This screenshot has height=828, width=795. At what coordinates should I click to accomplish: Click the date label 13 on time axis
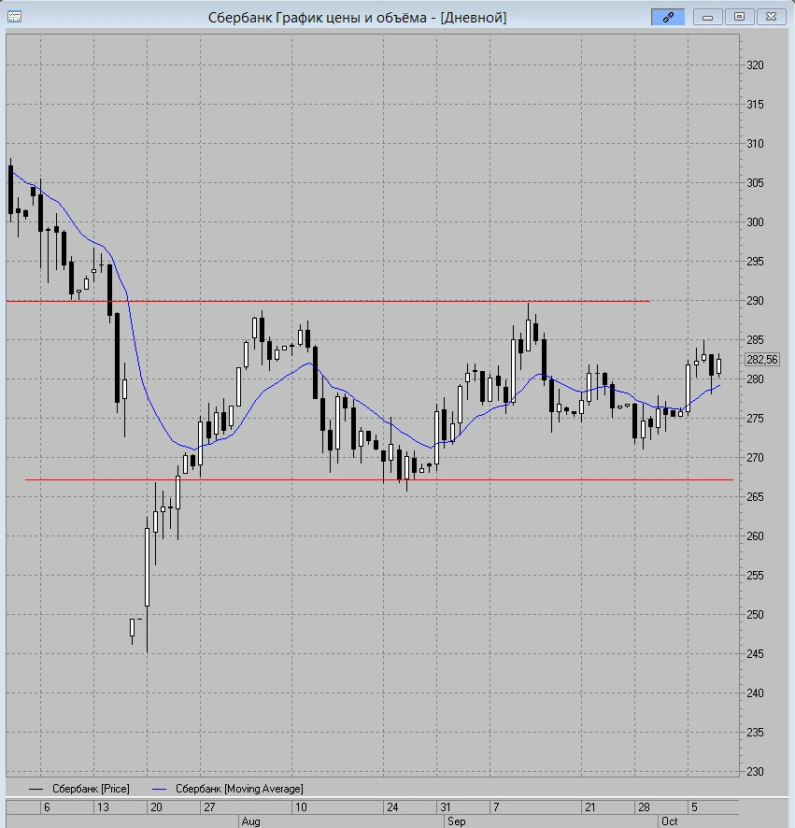point(103,807)
